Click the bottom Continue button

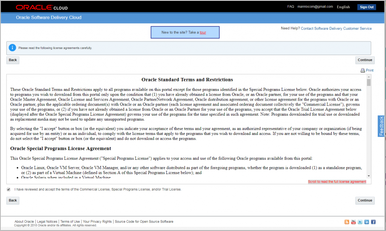click(365, 200)
